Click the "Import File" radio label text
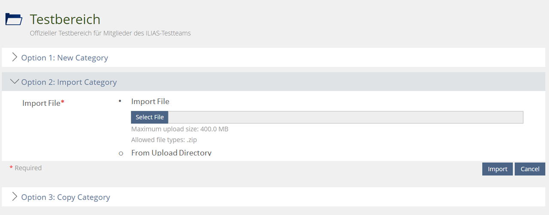Screen dimensions: 549x215 coord(150,102)
